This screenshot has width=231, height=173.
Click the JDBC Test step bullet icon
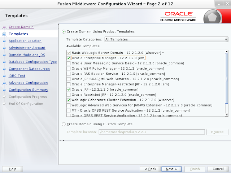coord(4,76)
